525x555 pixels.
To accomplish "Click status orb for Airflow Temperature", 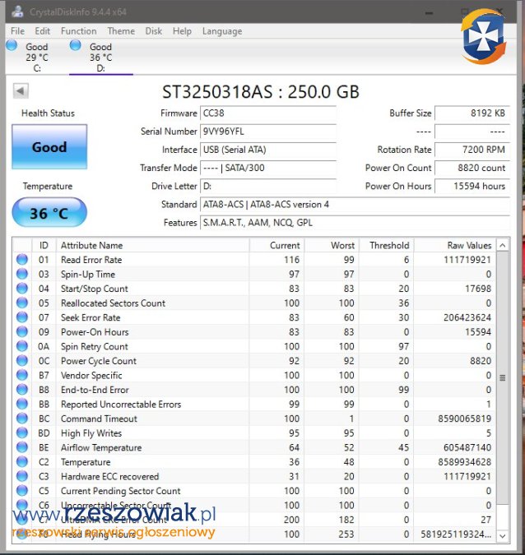I will (x=22, y=447).
